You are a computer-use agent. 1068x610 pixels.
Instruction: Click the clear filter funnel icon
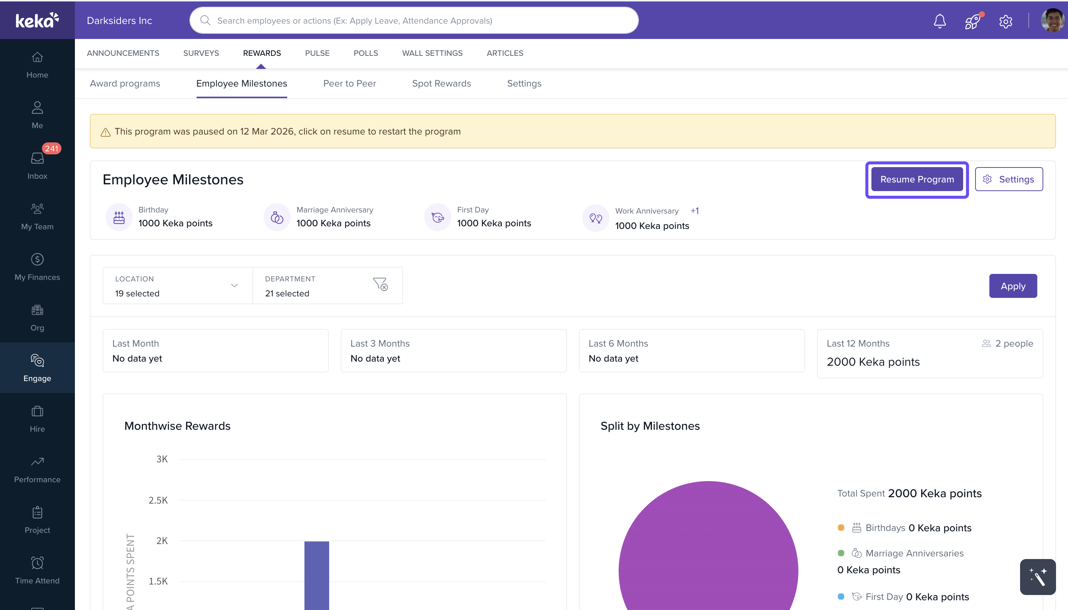tap(380, 284)
